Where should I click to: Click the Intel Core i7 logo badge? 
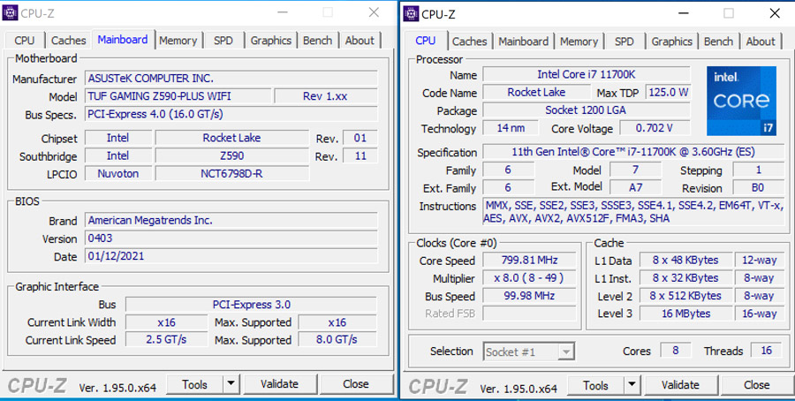point(741,101)
